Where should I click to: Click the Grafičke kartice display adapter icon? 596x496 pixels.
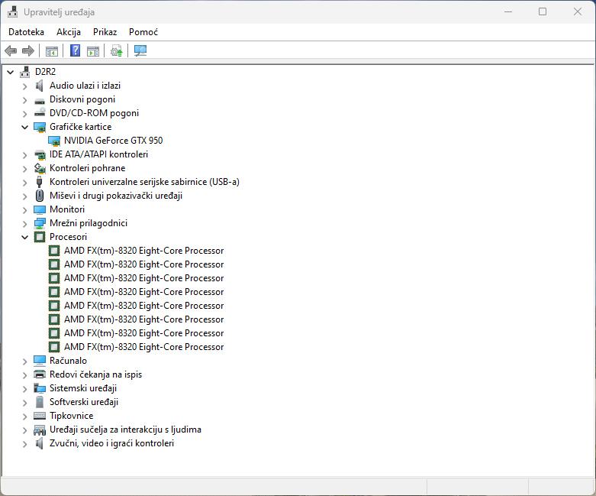[x=40, y=127]
